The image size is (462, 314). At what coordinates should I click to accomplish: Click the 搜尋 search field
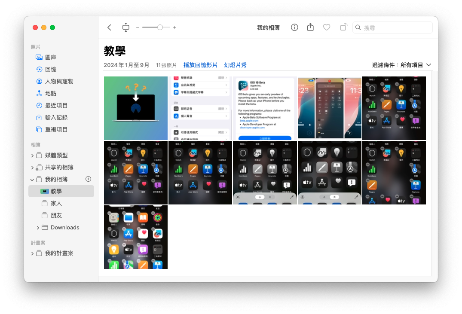click(392, 27)
